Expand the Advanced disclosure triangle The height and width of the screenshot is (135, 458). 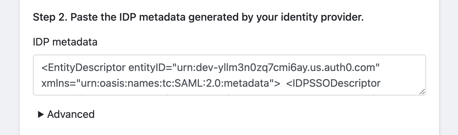(40, 114)
